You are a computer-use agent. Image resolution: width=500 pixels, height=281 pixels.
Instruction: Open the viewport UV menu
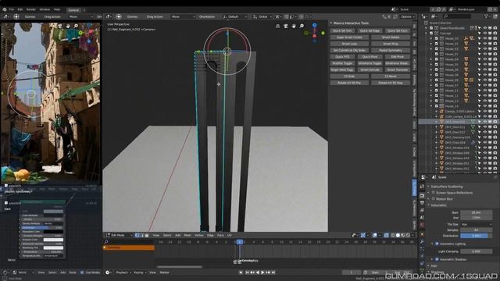[230, 235]
